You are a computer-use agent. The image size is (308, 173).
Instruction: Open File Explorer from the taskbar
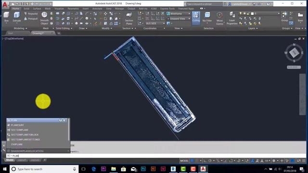tap(114, 169)
